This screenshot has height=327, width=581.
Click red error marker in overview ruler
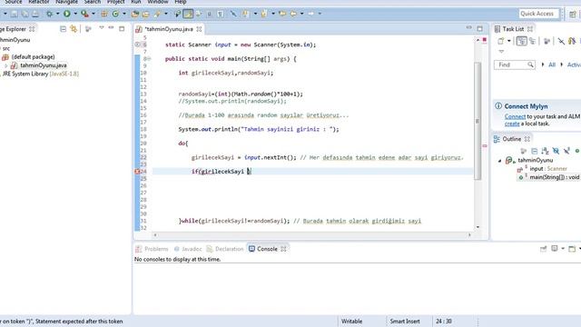point(484,146)
